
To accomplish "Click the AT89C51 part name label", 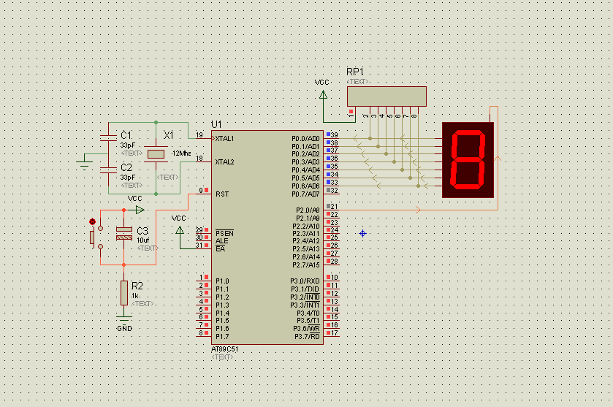I will pos(225,349).
